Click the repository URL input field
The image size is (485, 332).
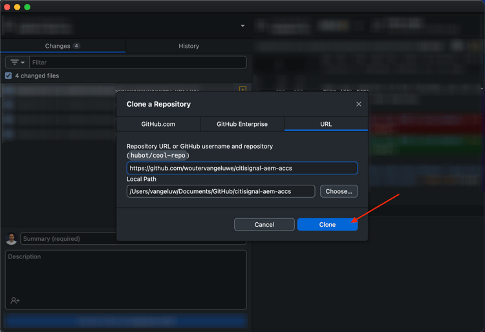tap(242, 168)
